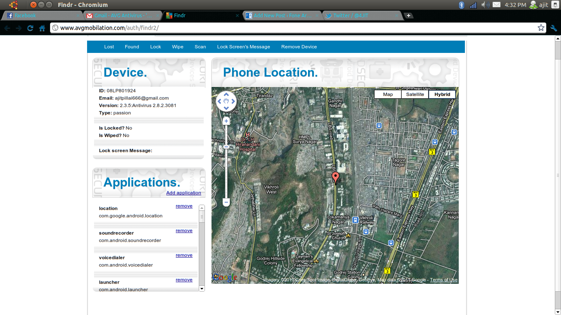Click Remove Device in the menu
The height and width of the screenshot is (315, 561).
tap(299, 47)
